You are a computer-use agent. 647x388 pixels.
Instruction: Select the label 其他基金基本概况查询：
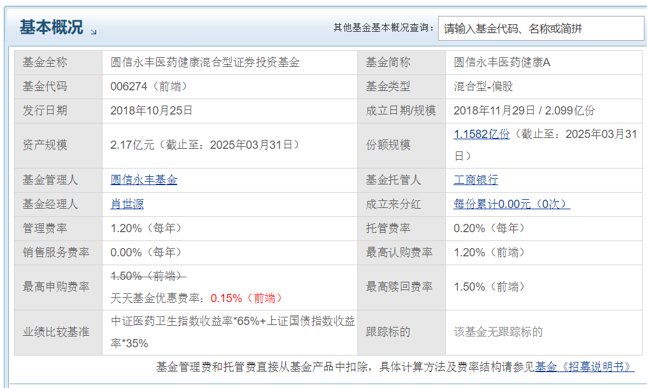click(384, 27)
